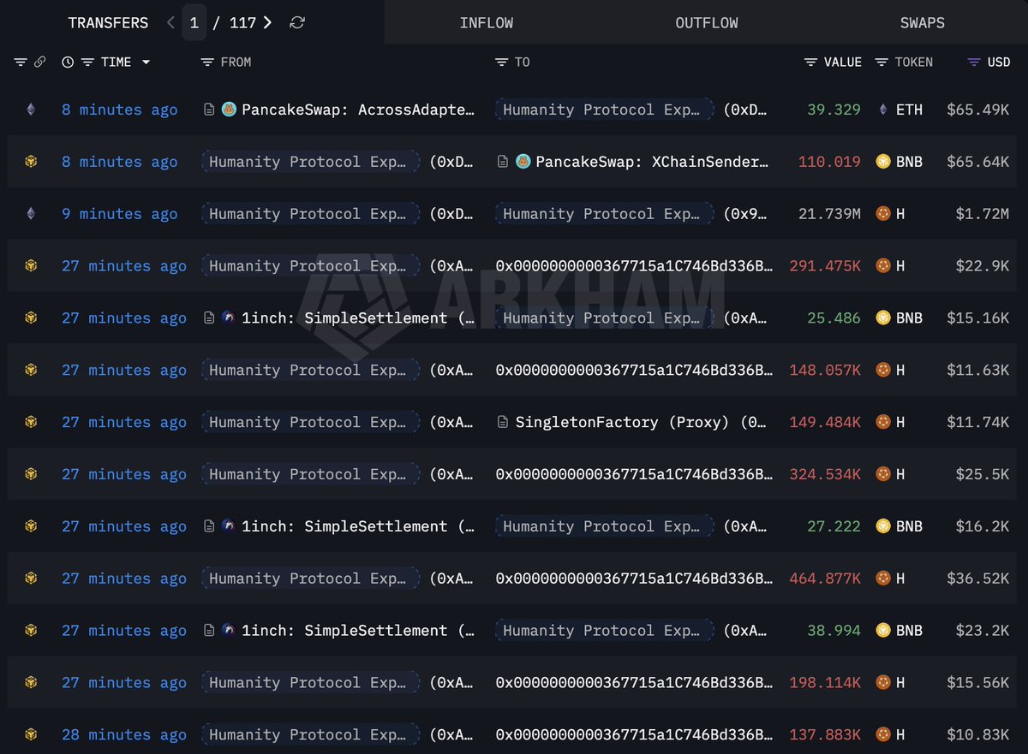Refresh the transfers list

[297, 23]
